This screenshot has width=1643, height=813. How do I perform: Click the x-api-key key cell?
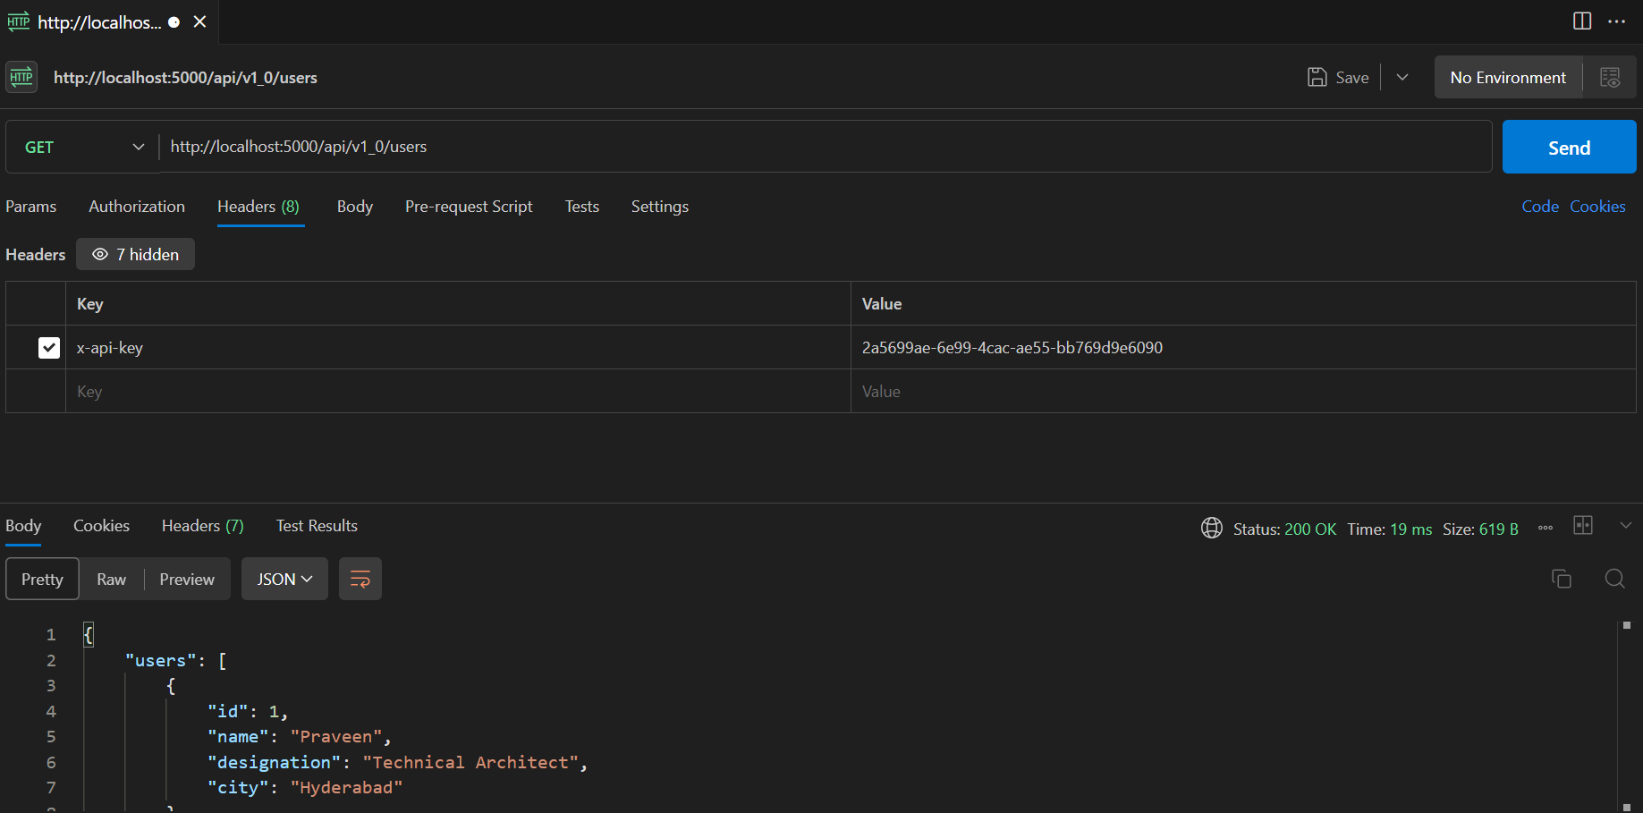point(458,348)
